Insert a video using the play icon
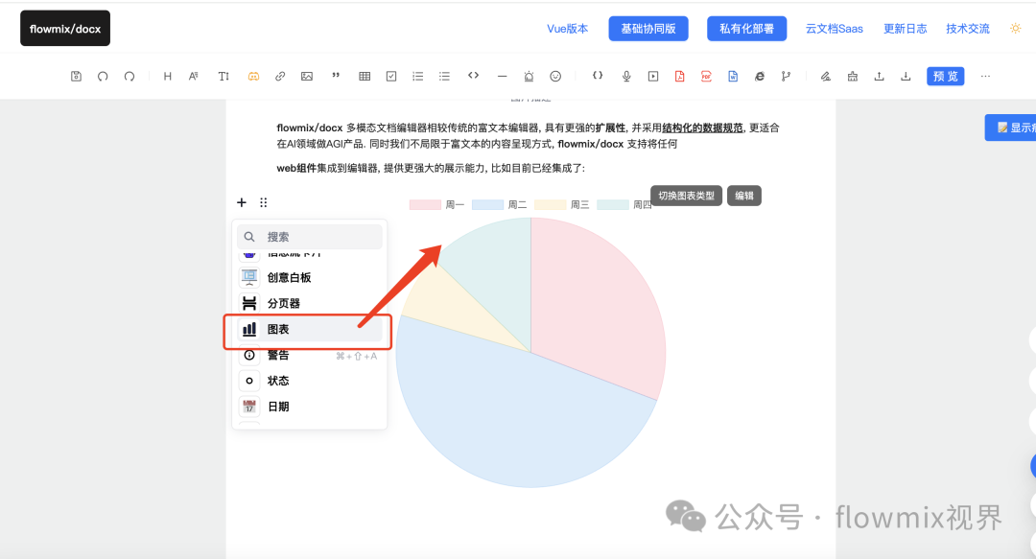The image size is (1036, 559). tap(653, 76)
